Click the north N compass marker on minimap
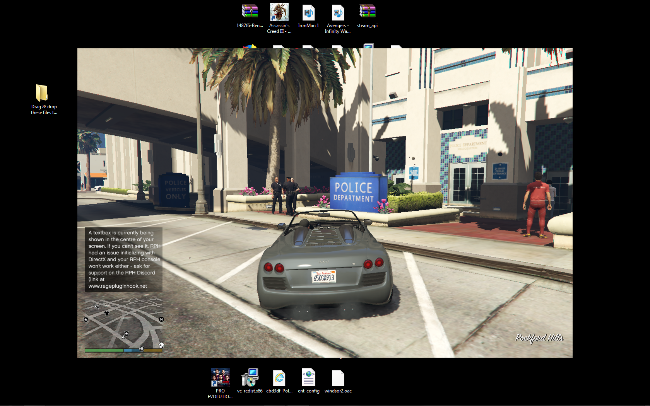Image resolution: width=650 pixels, height=406 pixels. click(161, 319)
